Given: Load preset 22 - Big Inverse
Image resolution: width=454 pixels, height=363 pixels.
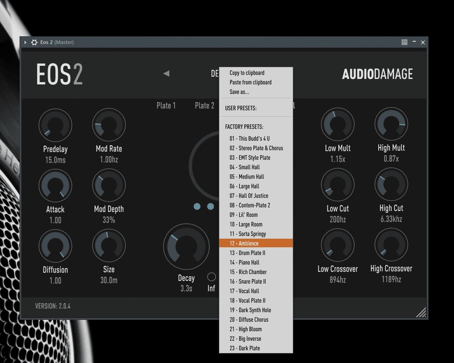Looking at the screenshot, I should 256,338.
